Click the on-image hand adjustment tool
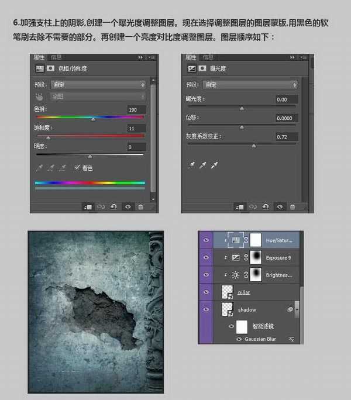This screenshot has width=351, height=400. [x=40, y=96]
